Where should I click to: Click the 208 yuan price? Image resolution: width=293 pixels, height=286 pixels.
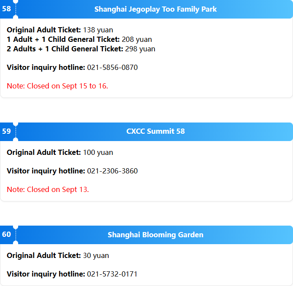[x=137, y=40]
